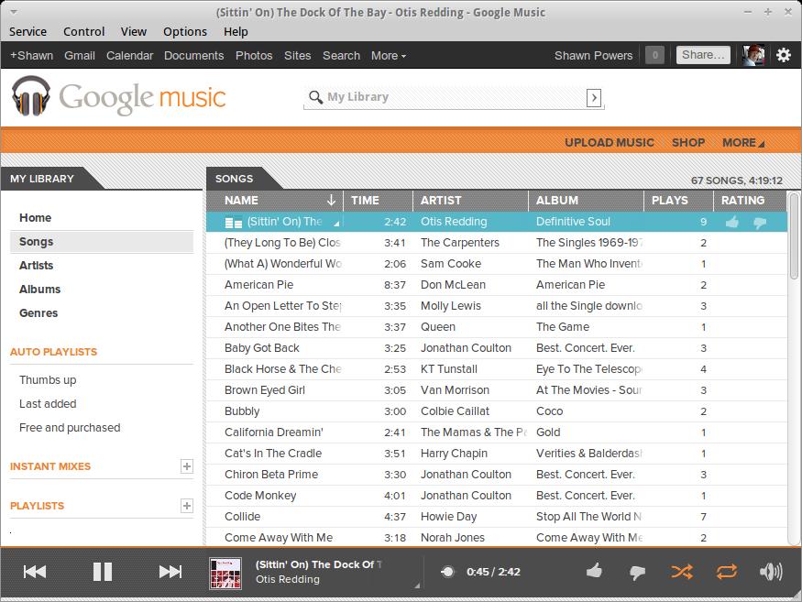Image resolution: width=802 pixels, height=602 pixels.
Task: Open the Options menu
Action: [185, 31]
